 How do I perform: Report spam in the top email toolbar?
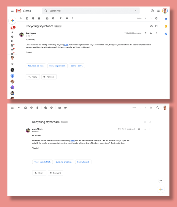[x=33, y=18]
